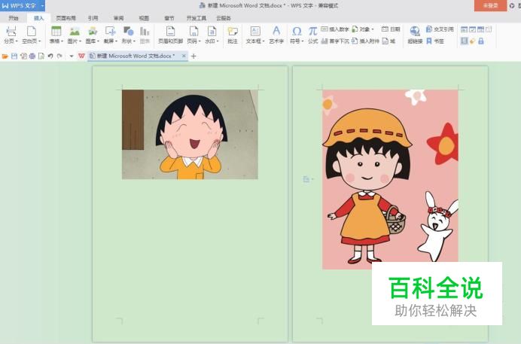Open the quick access toolbar customize arrow
The image size is (521, 344).
coord(71,56)
